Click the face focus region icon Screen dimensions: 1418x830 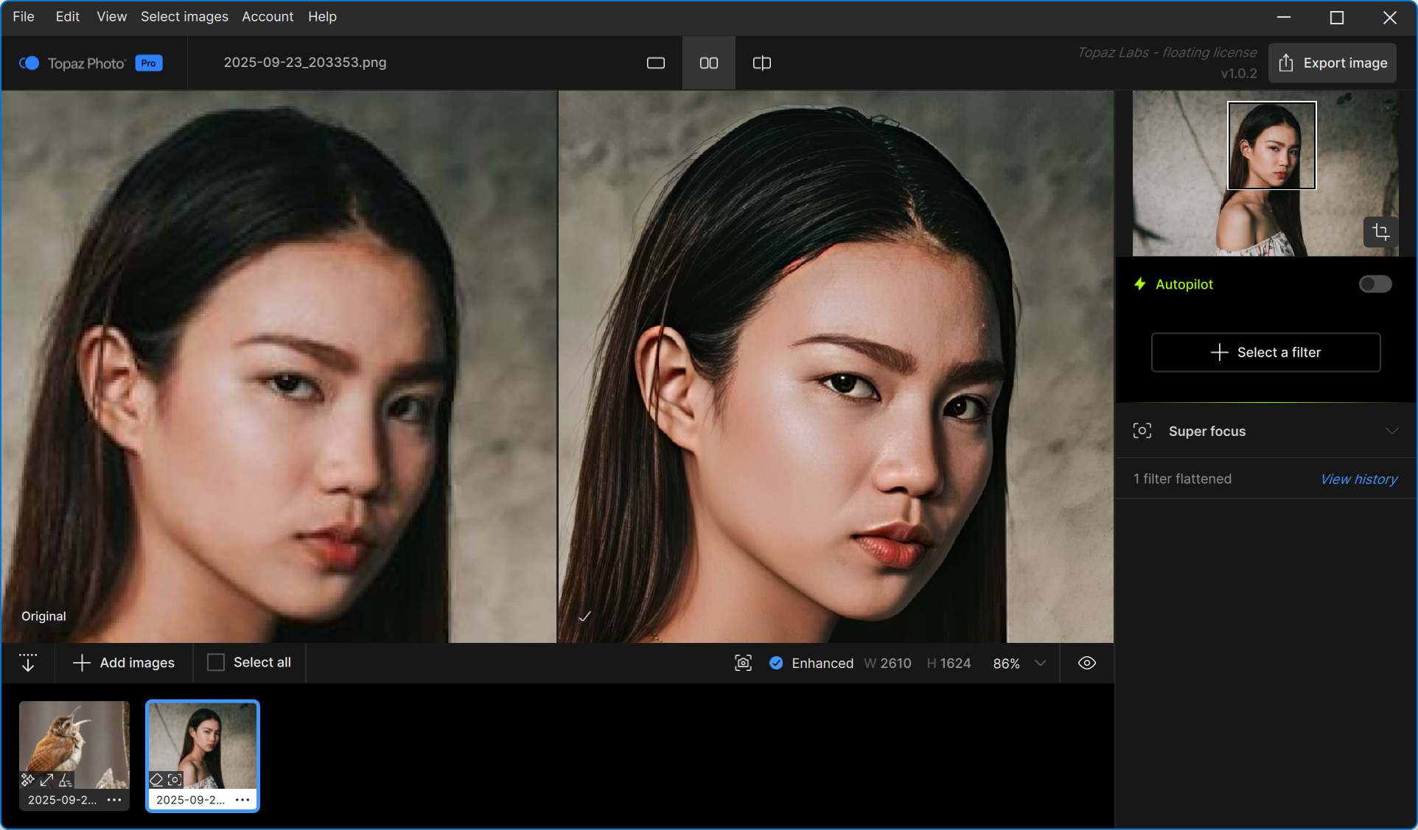(743, 663)
